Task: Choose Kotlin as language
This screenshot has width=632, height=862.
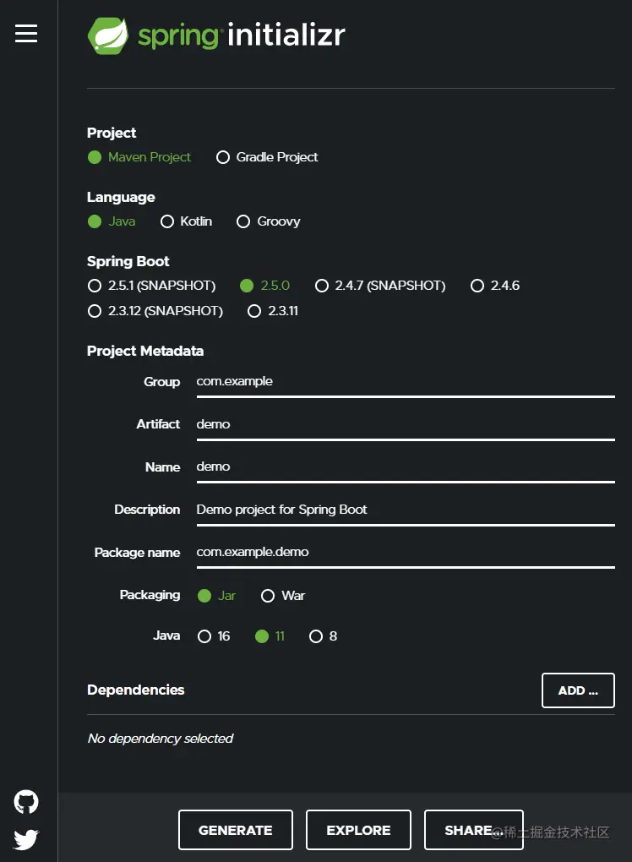Action: click(186, 221)
